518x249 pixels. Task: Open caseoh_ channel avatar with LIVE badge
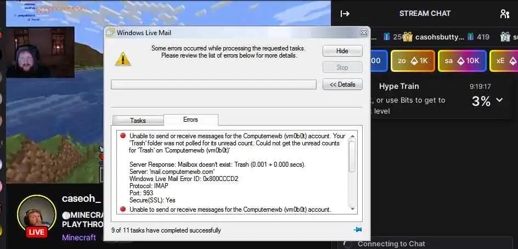tap(37, 216)
